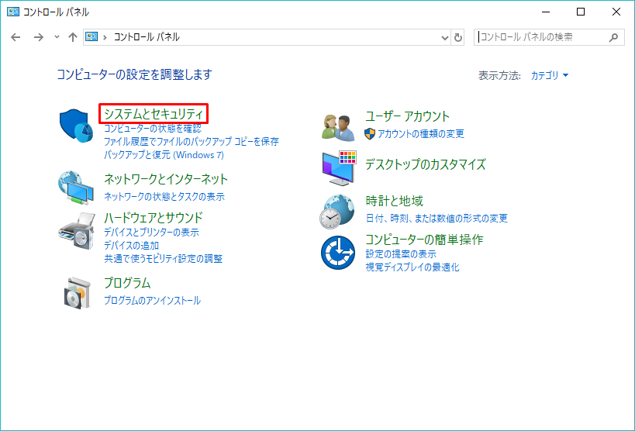Open the カテゴリ view mode dropdown

coord(550,75)
